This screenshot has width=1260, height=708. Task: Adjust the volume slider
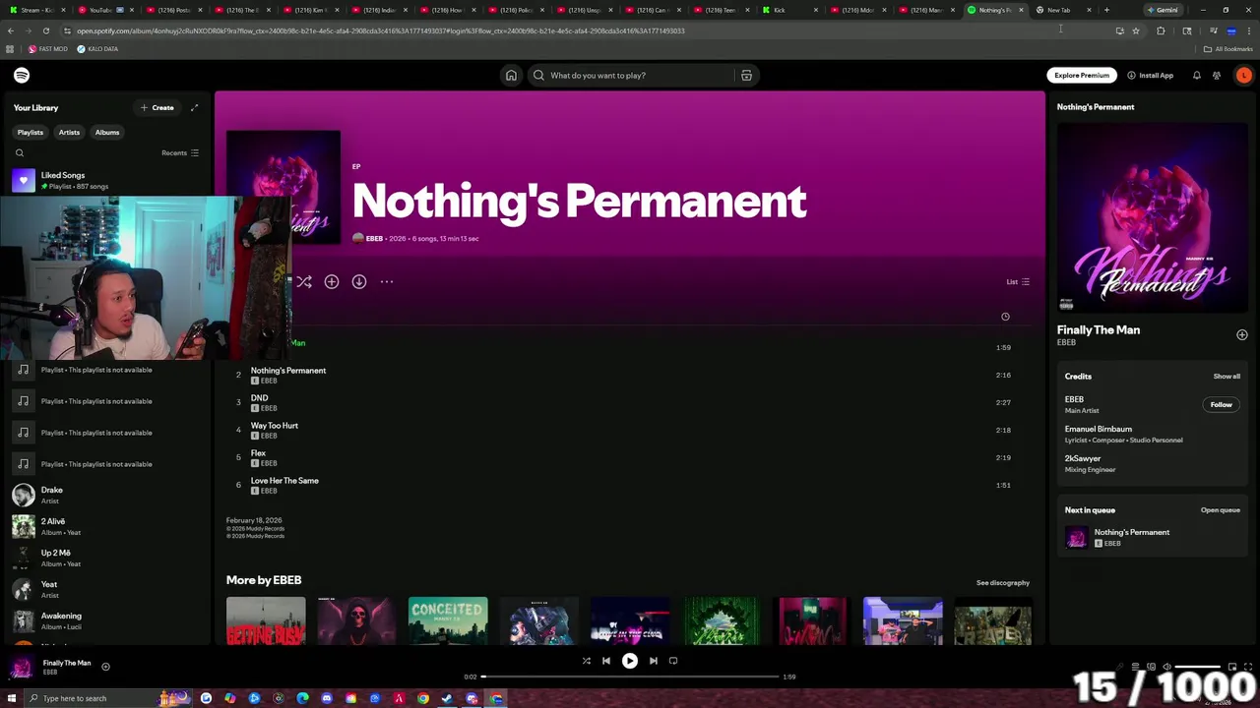click(x=1196, y=667)
